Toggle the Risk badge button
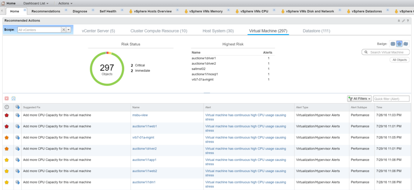The height and width of the screenshot is (190, 414). click(x=399, y=44)
